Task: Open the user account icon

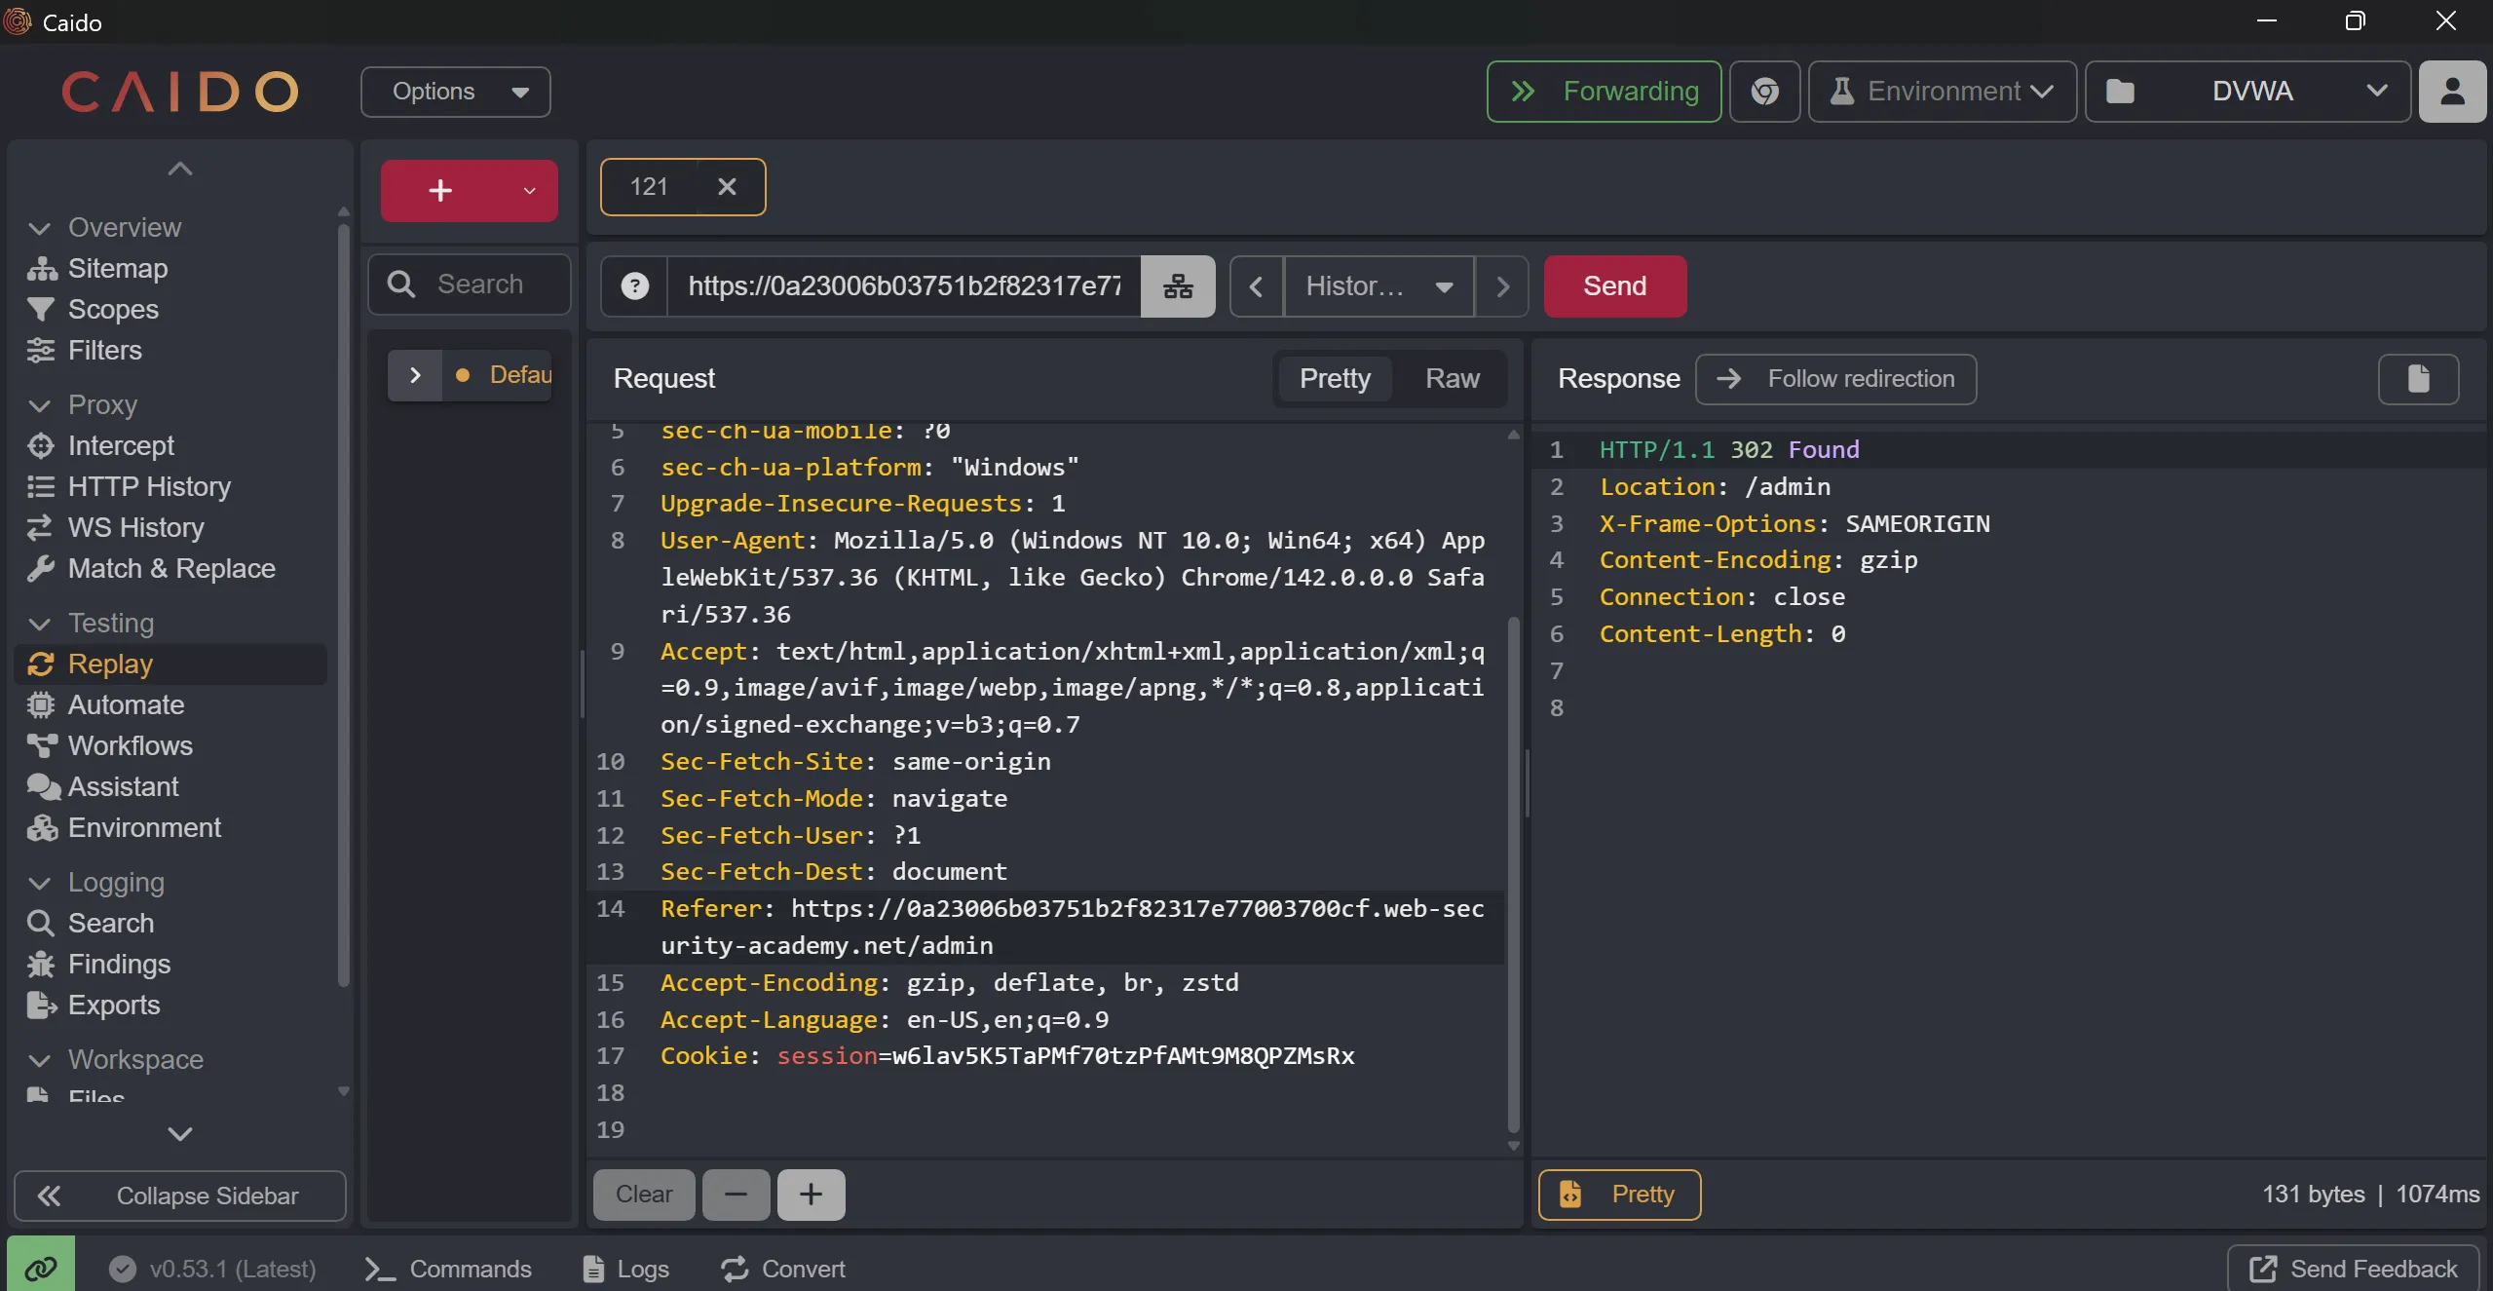Action: (x=2452, y=92)
